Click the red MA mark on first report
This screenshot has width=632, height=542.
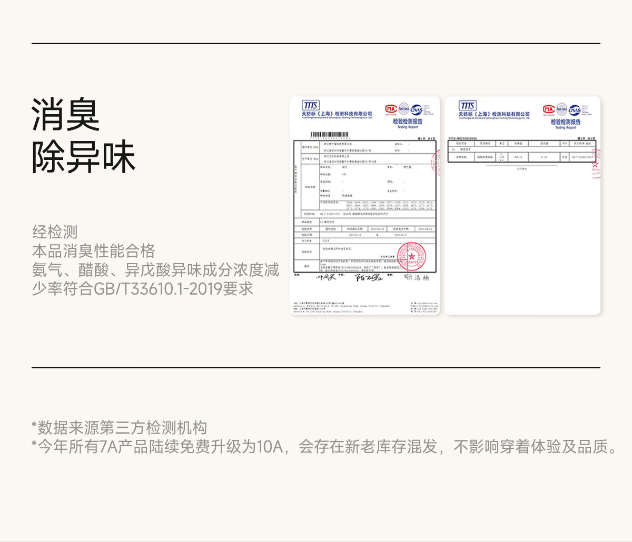click(x=390, y=109)
